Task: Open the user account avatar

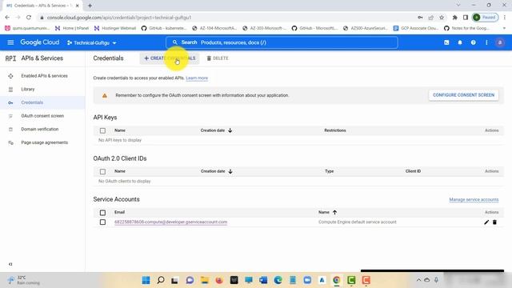Action: click(x=499, y=42)
